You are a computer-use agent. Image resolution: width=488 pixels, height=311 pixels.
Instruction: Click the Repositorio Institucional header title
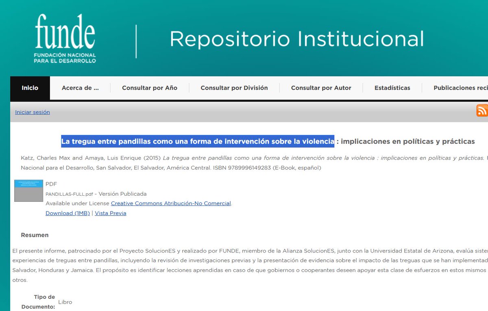pyautogui.click(x=297, y=39)
